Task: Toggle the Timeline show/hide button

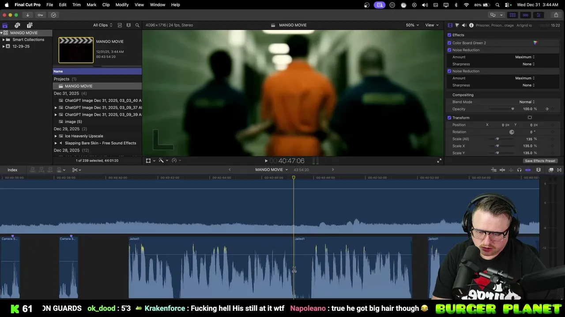Action: (x=525, y=15)
